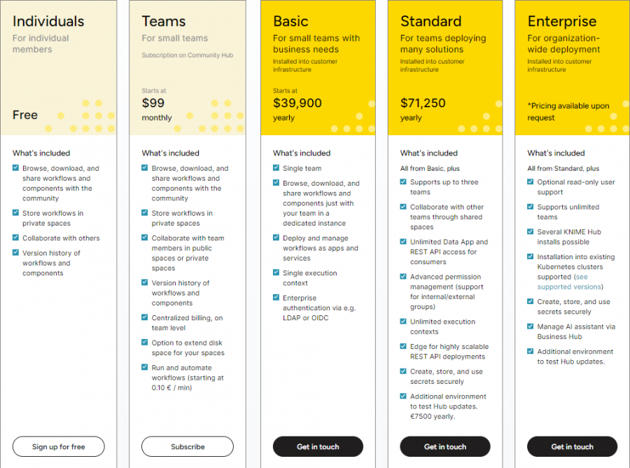Select the checkmark next to 'Collaborate with others'
Image resolution: width=630 pixels, height=468 pixels.
pyautogui.click(x=15, y=238)
